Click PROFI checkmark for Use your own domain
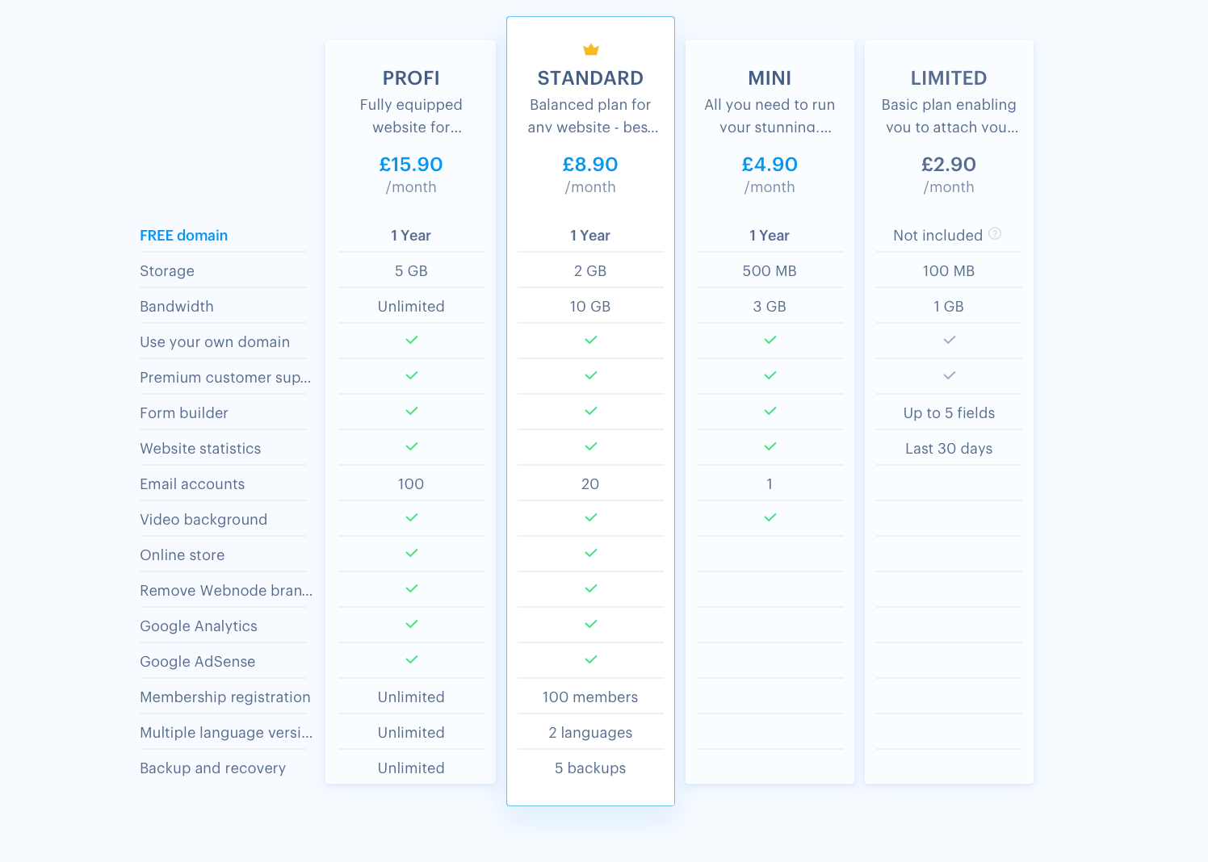 412,340
